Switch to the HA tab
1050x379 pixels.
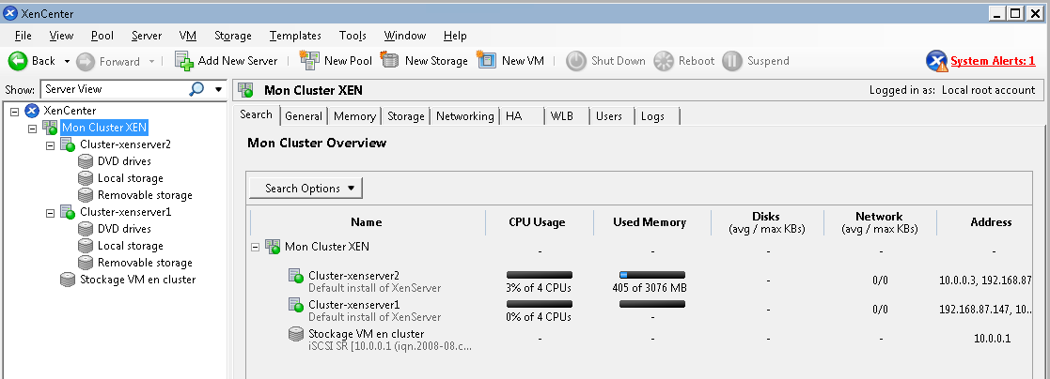click(514, 116)
